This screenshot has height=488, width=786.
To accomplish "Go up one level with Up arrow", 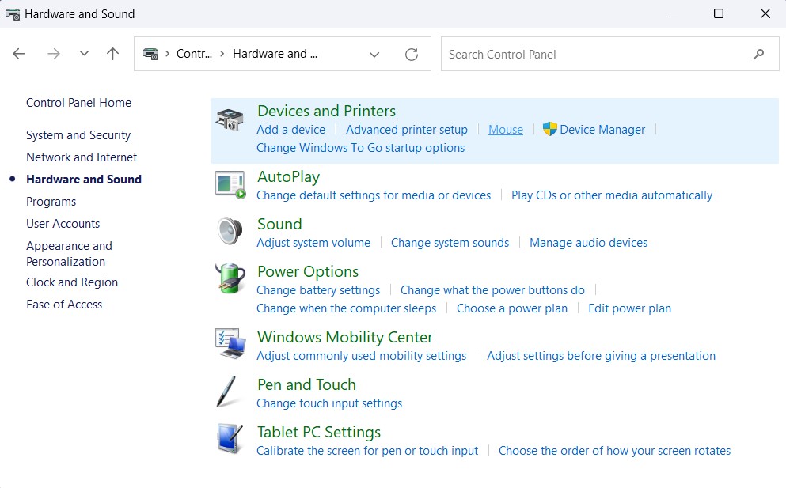I will [112, 54].
